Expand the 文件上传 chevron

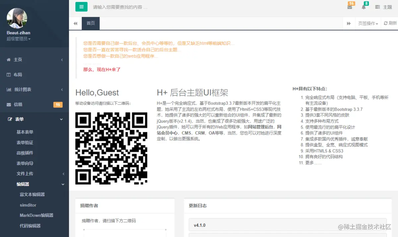(63, 174)
